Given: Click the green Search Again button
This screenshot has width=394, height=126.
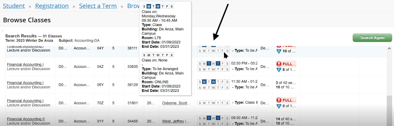Looking at the screenshot, I should 372,38.
